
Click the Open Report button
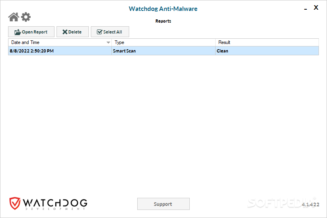(x=31, y=32)
